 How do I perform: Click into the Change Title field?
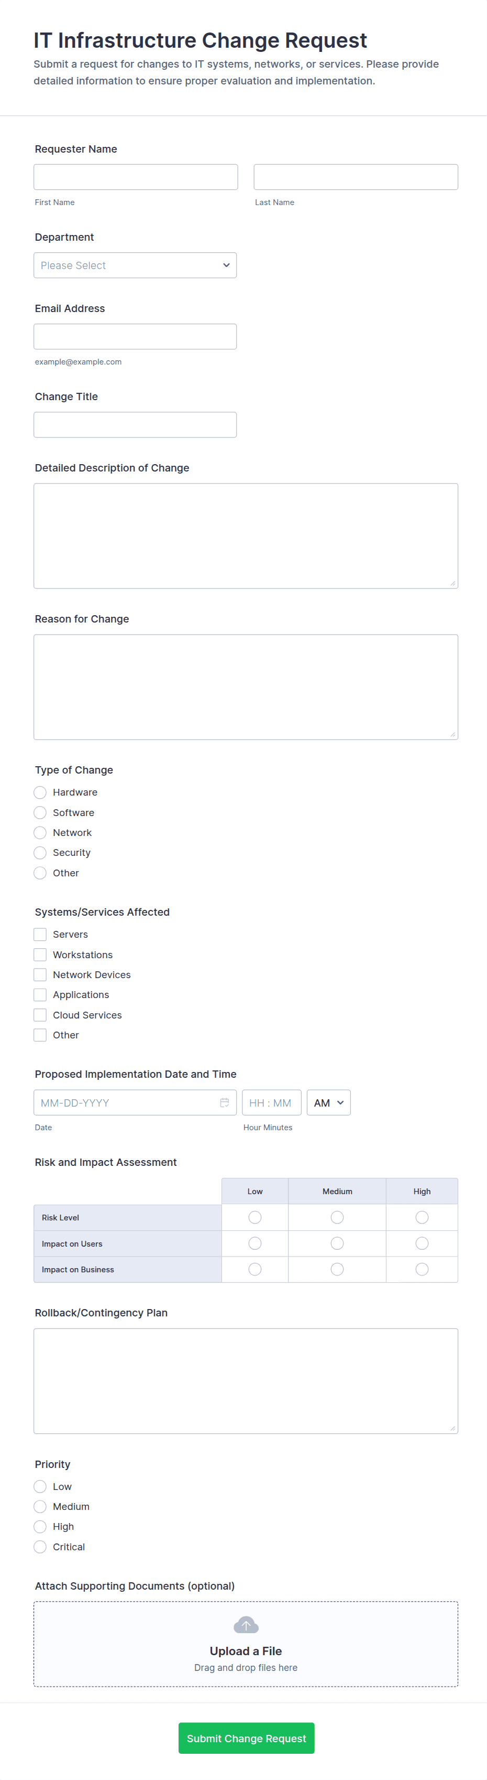tap(135, 424)
